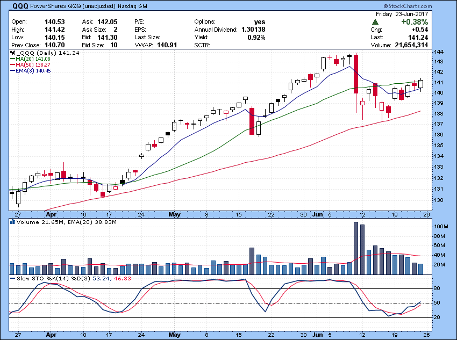457x340 pixels.
Task: Click the 130 price axis label
Action: (x=439, y=200)
